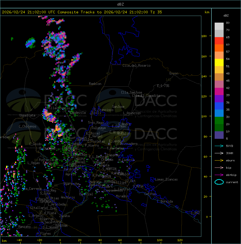Click the '-20' tick on bottom axis

coord(39,240)
